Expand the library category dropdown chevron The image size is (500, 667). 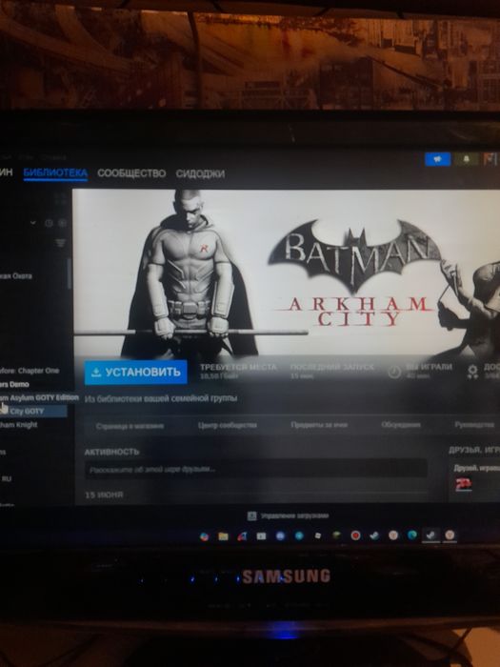[x=32, y=223]
